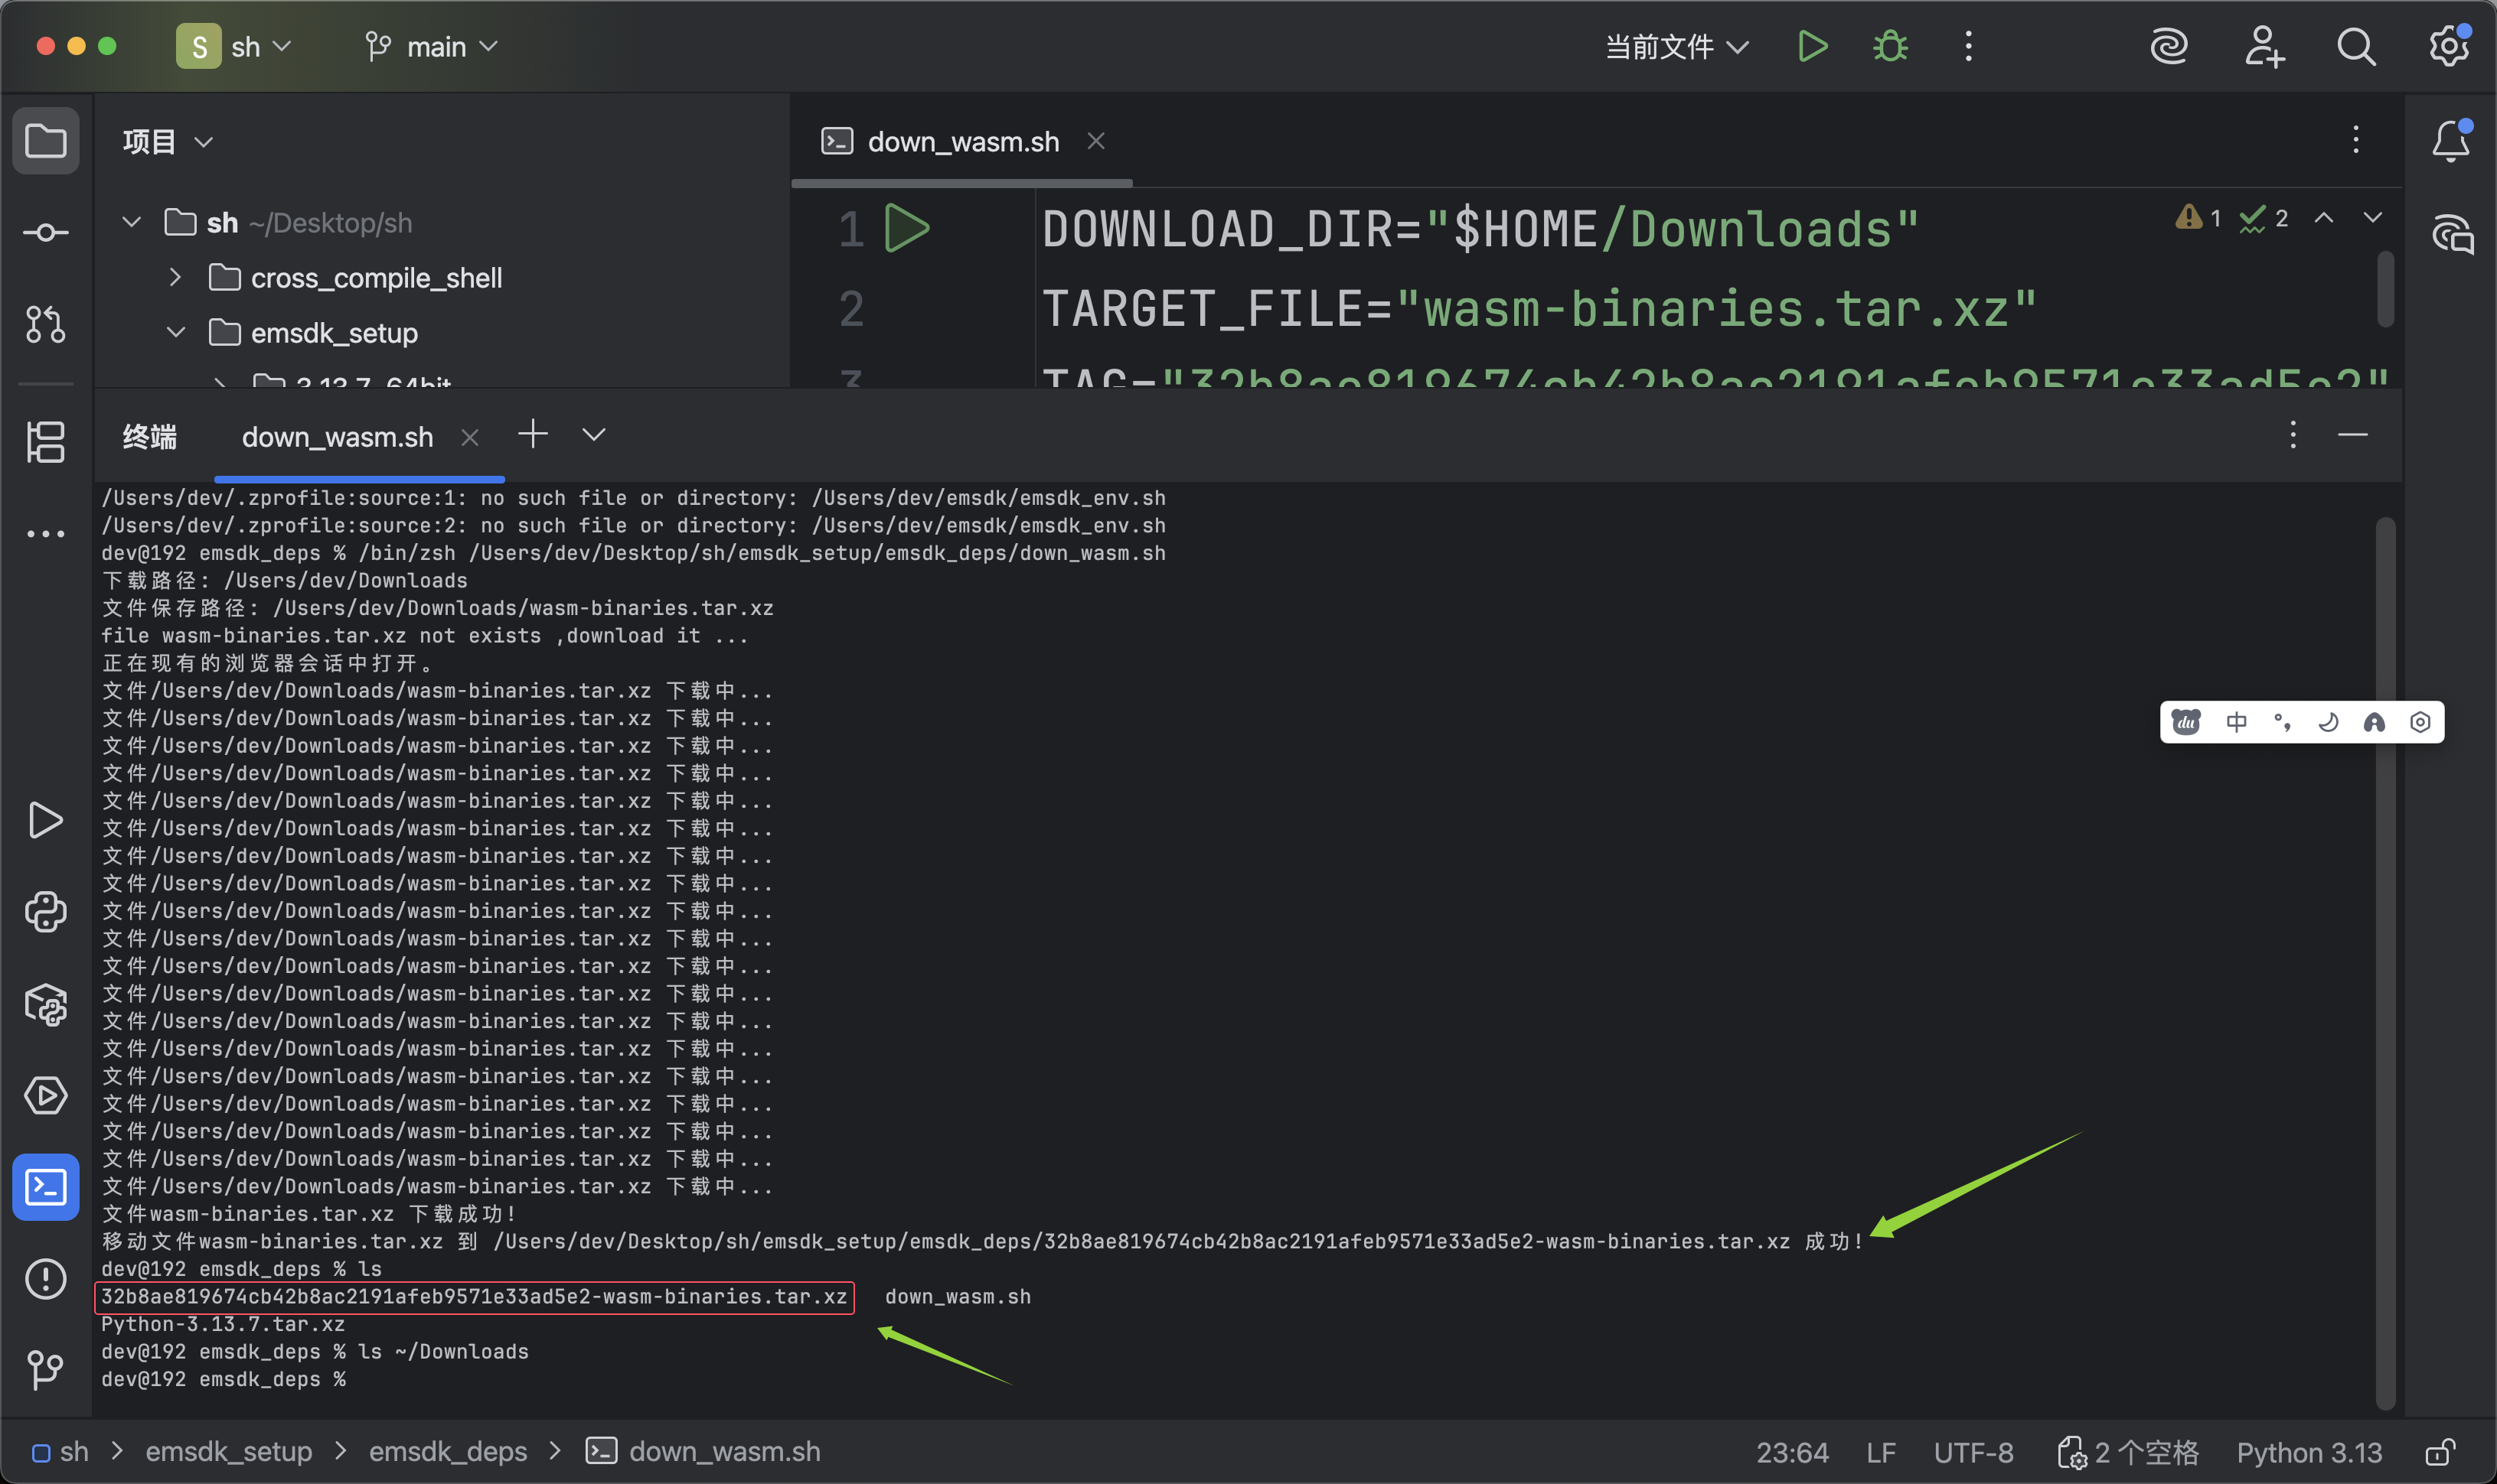Run script from line 1 gutter arrow
The height and width of the screenshot is (1484, 2497).
(907, 228)
